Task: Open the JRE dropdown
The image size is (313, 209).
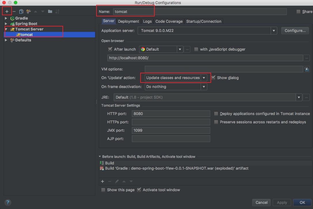Action: point(299,97)
